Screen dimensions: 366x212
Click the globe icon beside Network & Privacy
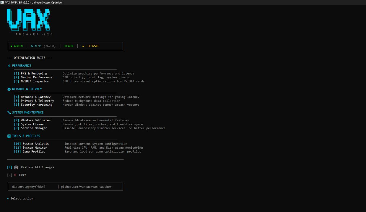9,89
